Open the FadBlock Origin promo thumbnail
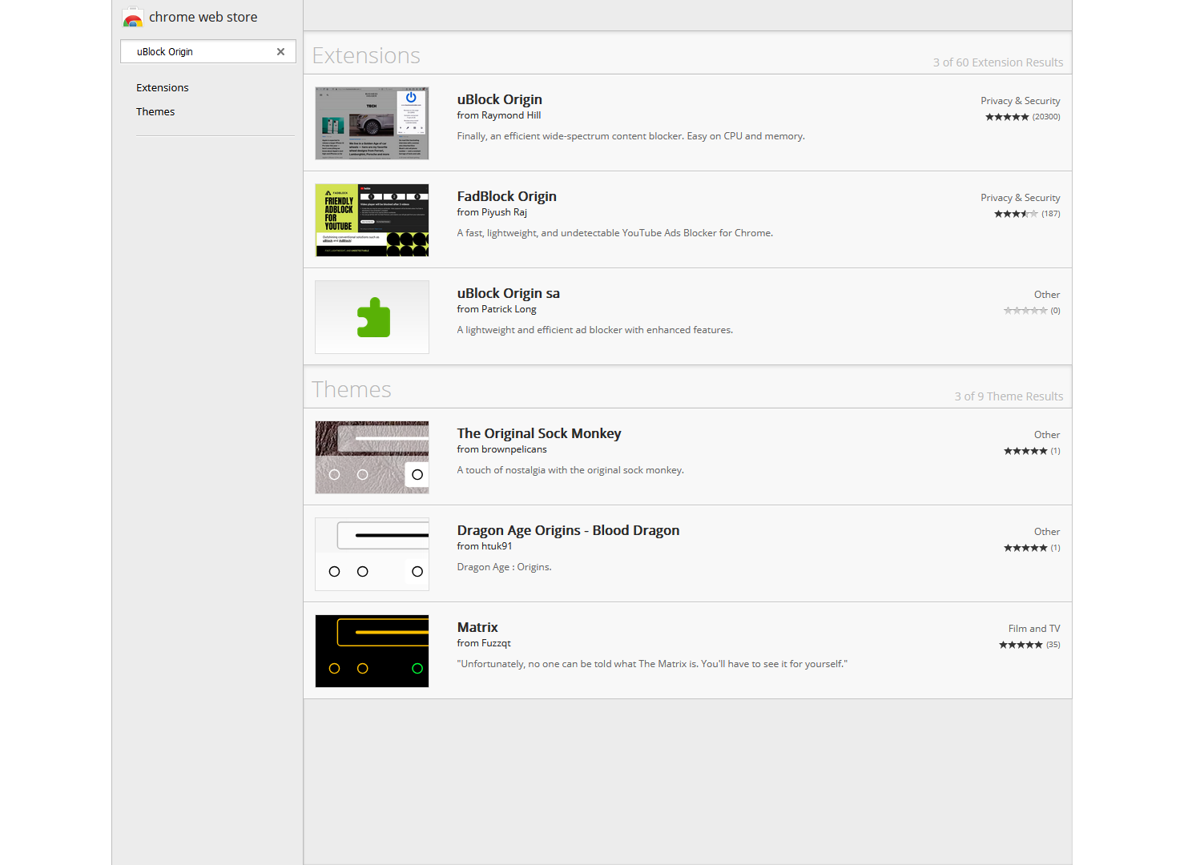The width and height of the screenshot is (1196, 865). point(372,220)
